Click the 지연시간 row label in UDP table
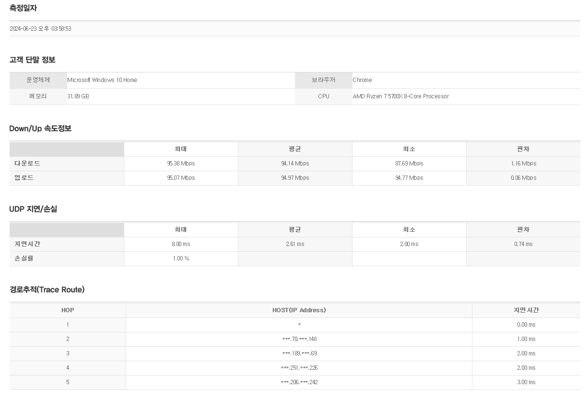The image size is (588, 400). (x=27, y=244)
